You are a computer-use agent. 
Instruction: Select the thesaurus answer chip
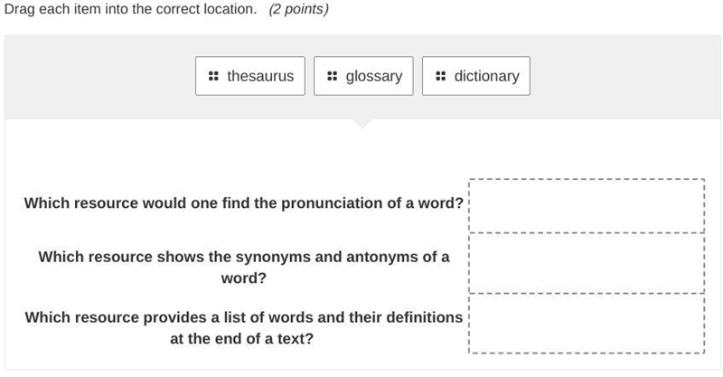[x=250, y=76]
